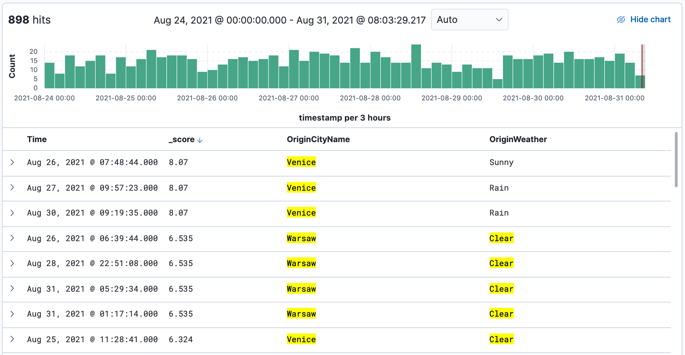Screen dimensions: 685x355
Task: Expand the Aug 30 09:19:35 row
Action: [12, 213]
